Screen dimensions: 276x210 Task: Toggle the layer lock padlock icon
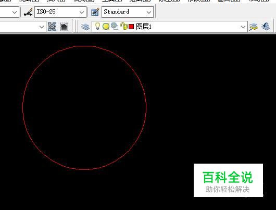(124, 26)
